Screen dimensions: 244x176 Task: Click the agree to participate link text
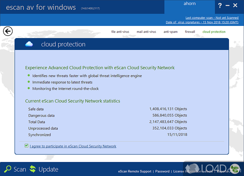[73, 146]
